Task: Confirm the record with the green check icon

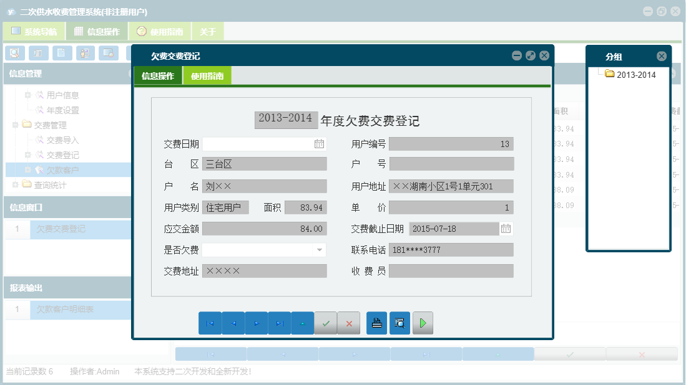Action: 325,323
